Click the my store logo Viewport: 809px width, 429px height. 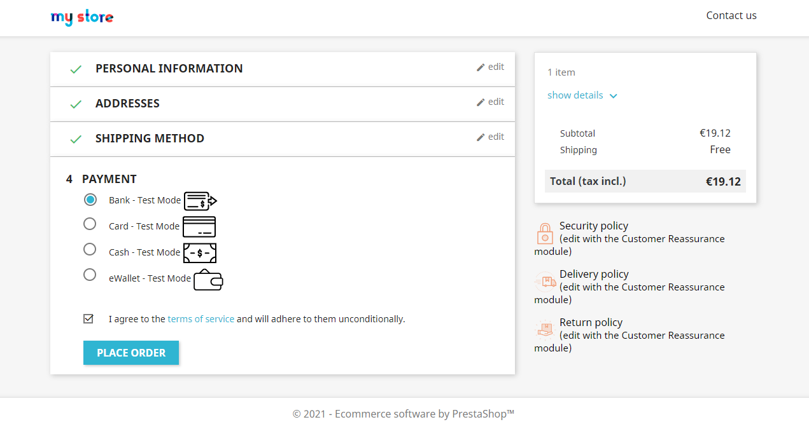(82, 17)
